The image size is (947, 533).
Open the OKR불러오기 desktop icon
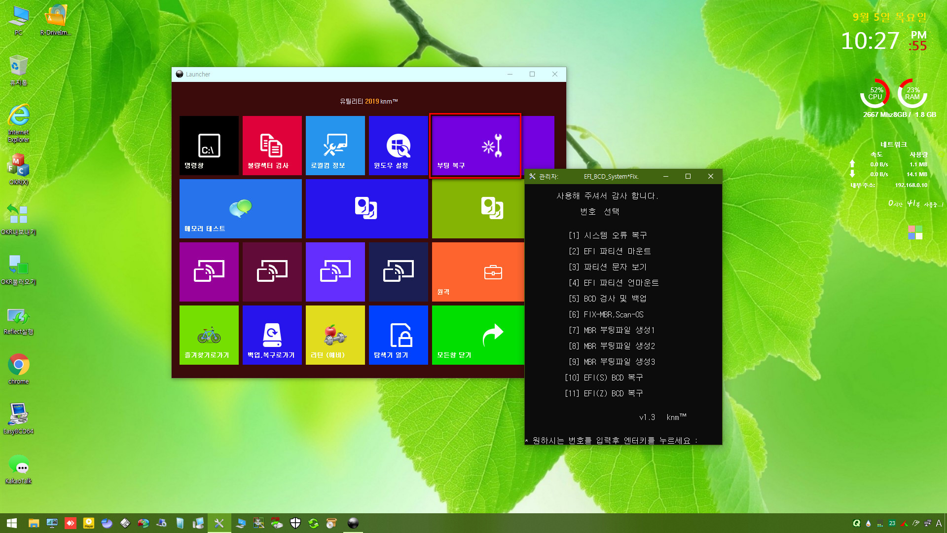tap(18, 269)
